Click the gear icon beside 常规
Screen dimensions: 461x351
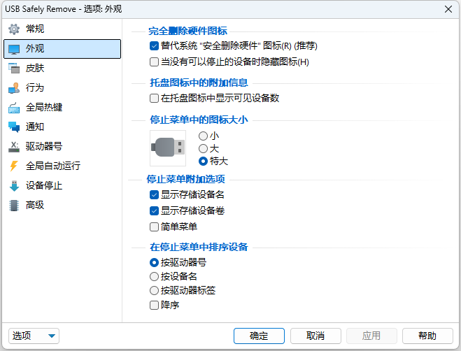coord(14,29)
